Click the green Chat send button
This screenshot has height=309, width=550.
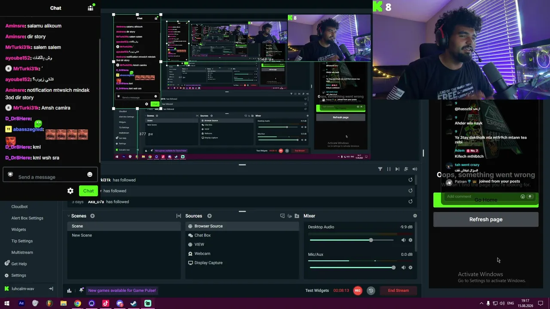[x=89, y=191]
